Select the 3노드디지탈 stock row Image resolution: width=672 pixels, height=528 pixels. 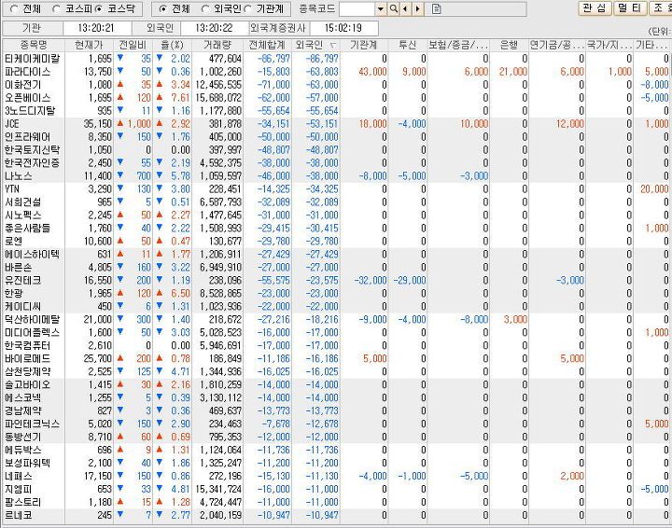click(x=337, y=111)
